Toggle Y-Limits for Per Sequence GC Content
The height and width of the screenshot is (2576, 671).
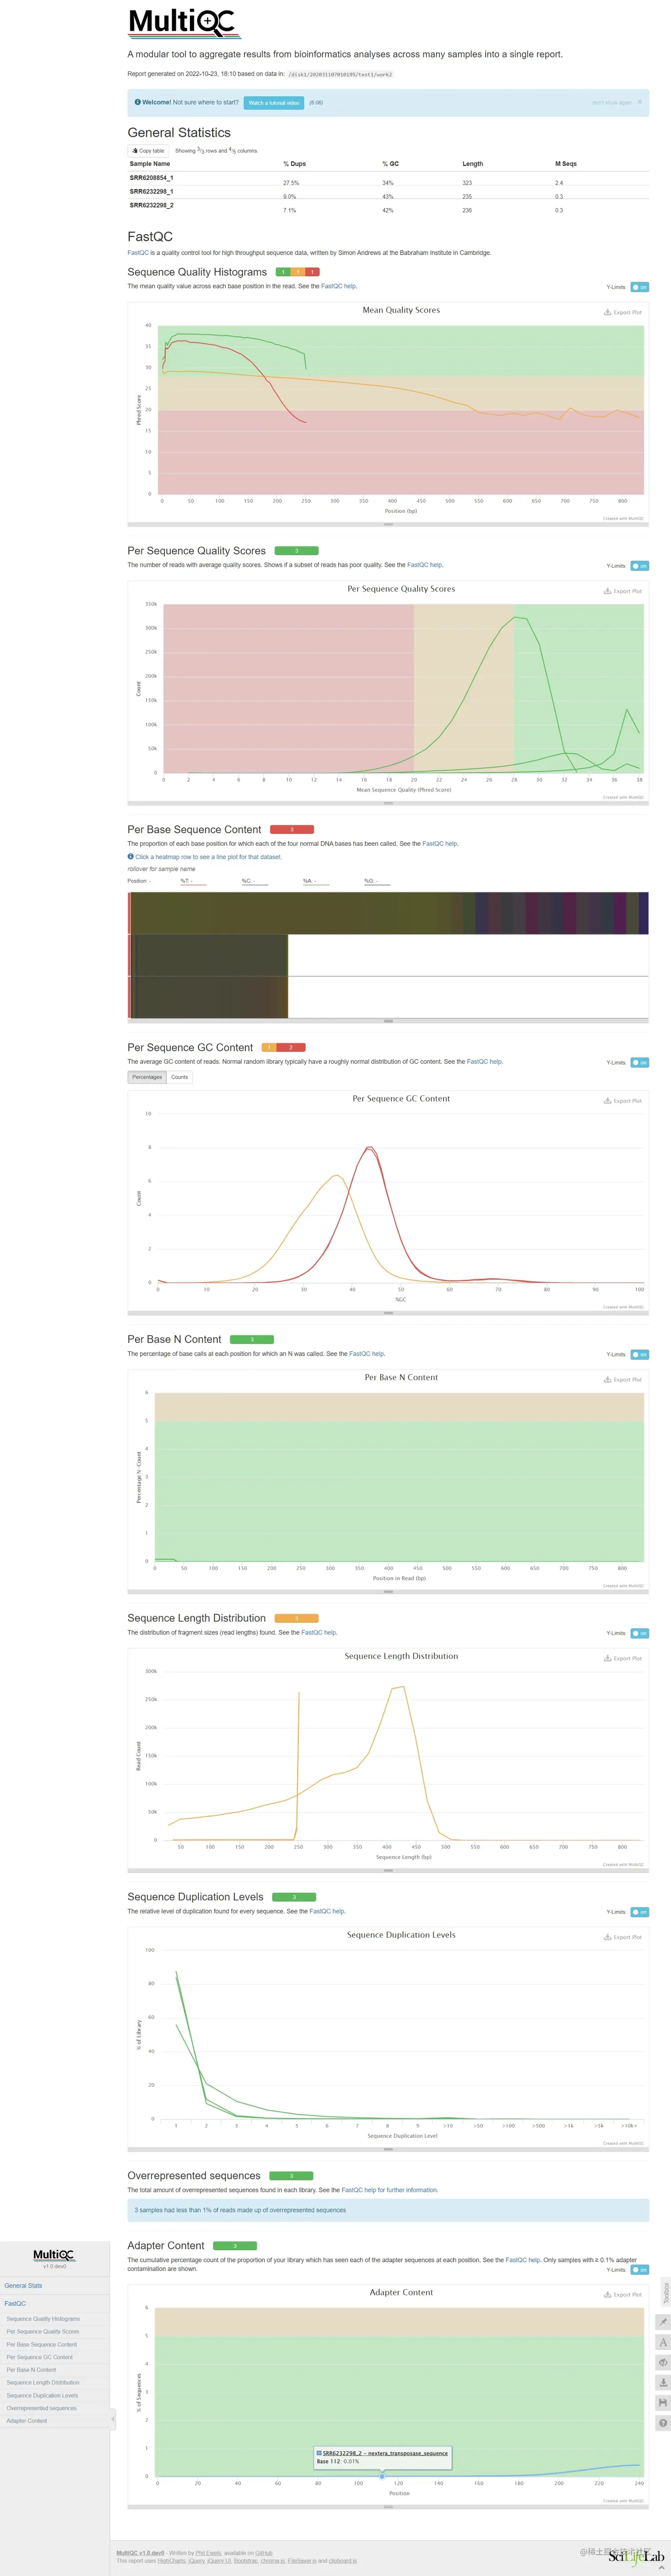[x=640, y=1062]
